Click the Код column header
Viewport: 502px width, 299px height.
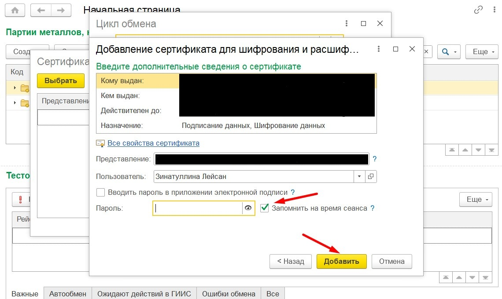pos(17,72)
